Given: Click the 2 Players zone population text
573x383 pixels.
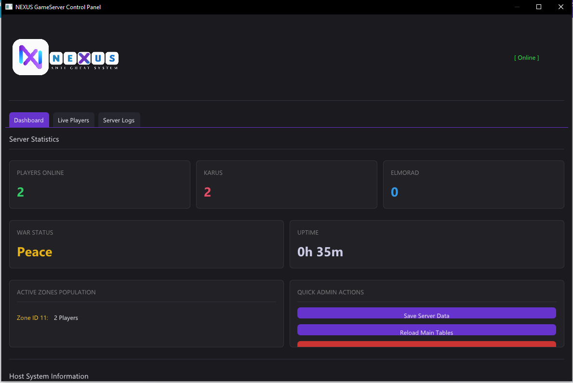Looking at the screenshot, I should point(66,317).
